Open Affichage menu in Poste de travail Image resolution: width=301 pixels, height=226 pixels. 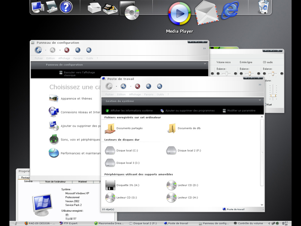pos(135,95)
